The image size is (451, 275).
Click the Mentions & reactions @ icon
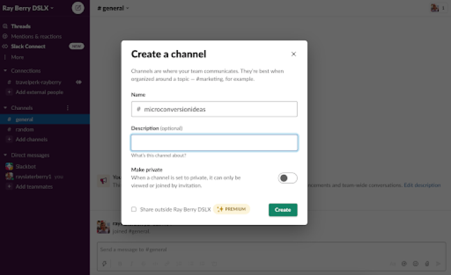[x=5, y=37]
